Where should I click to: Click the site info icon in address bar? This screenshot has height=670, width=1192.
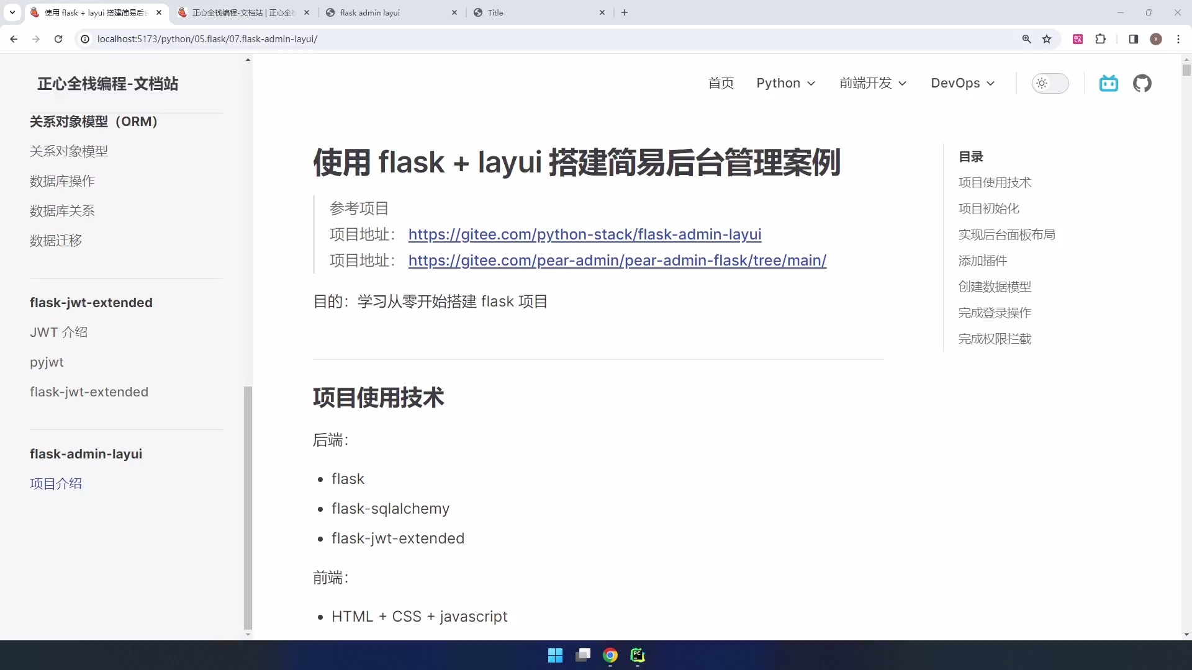coord(84,38)
